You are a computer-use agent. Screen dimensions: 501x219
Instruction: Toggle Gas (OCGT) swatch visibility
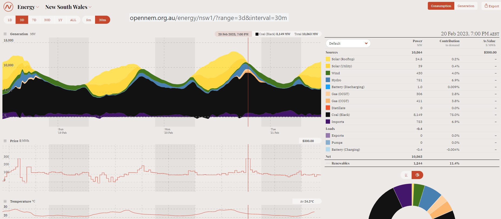(328, 94)
